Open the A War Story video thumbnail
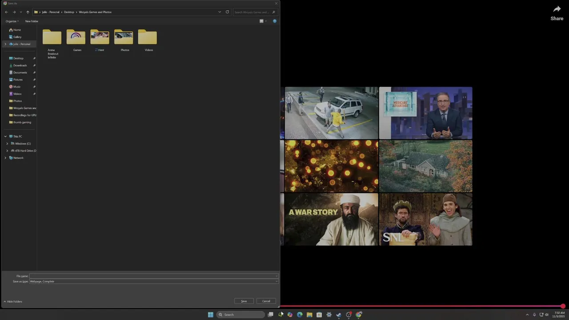This screenshot has height=320, width=569. coord(331,219)
